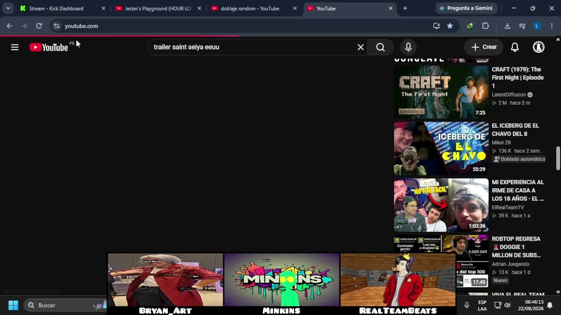The image size is (561, 315).
Task: Install app icon in the address bar
Action: pyautogui.click(x=437, y=26)
